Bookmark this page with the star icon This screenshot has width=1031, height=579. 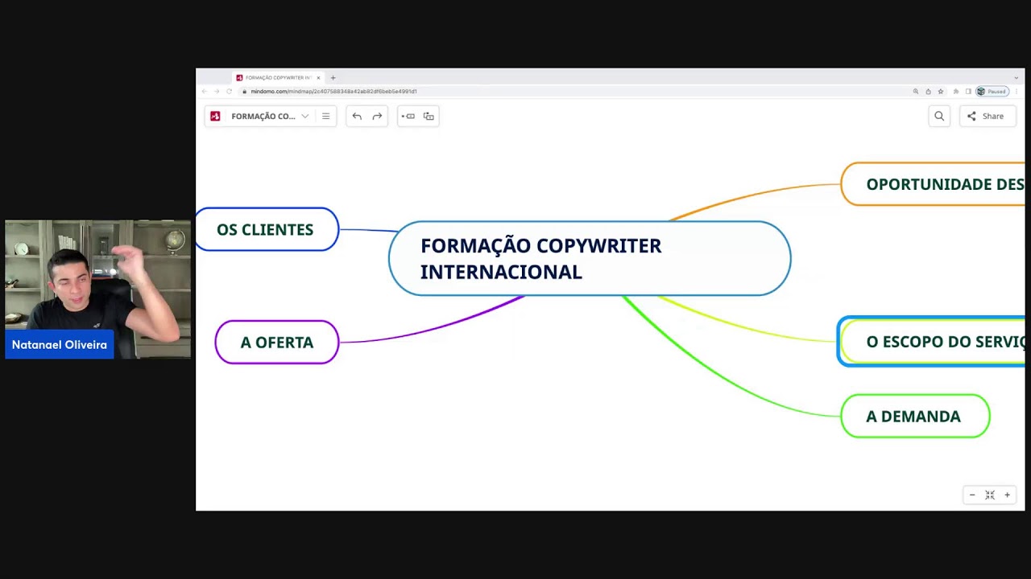(941, 92)
